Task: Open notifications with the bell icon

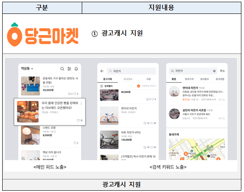Action: coord(76,69)
